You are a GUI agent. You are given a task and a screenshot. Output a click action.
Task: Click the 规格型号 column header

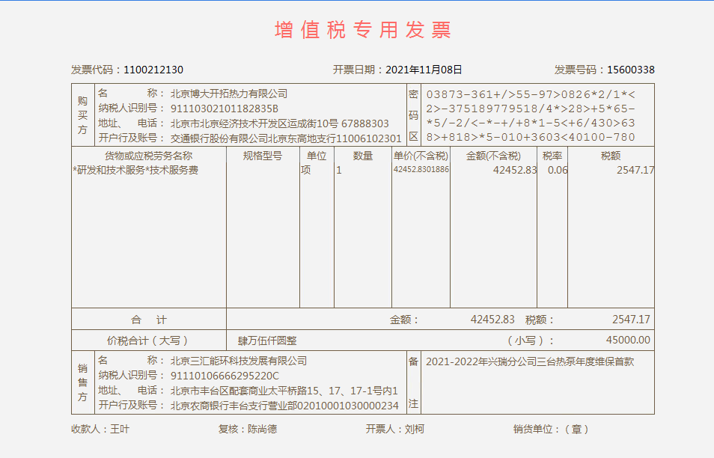point(262,156)
